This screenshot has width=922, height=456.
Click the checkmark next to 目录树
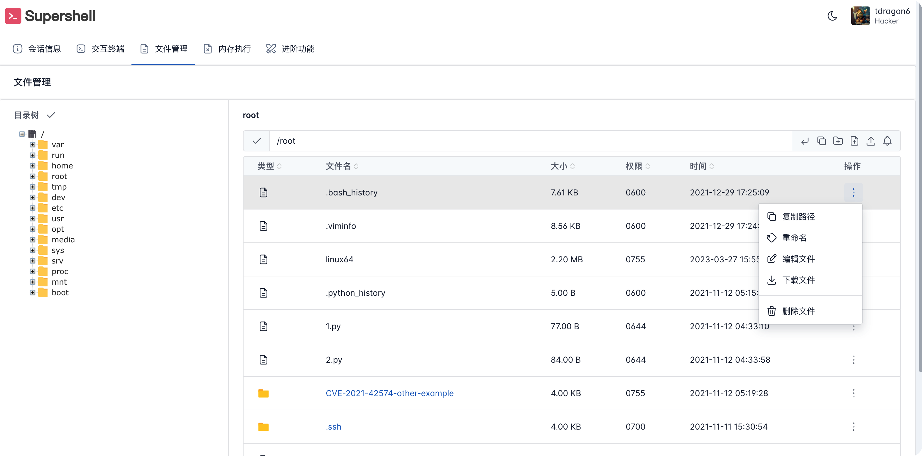point(51,115)
